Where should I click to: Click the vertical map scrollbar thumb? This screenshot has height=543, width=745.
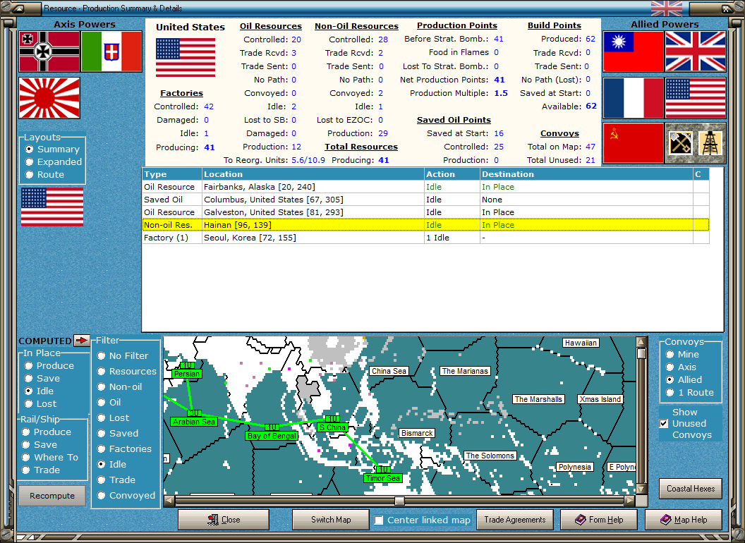pos(641,353)
